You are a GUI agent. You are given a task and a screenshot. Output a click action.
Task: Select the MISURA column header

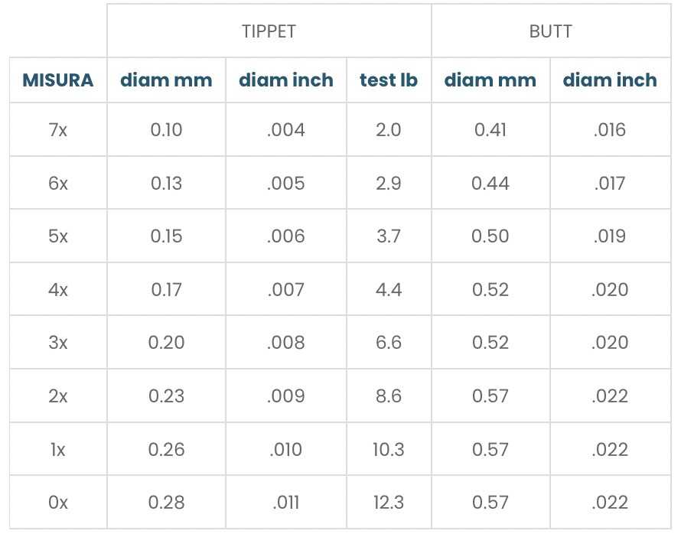(x=58, y=80)
